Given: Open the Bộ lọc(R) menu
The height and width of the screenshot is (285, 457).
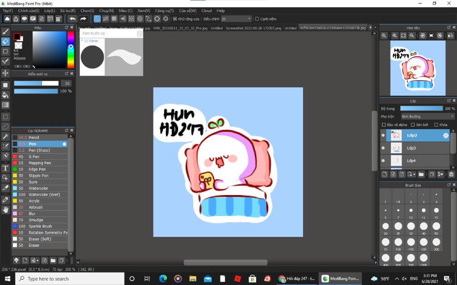Looking at the screenshot, I should pyautogui.click(x=68, y=11).
